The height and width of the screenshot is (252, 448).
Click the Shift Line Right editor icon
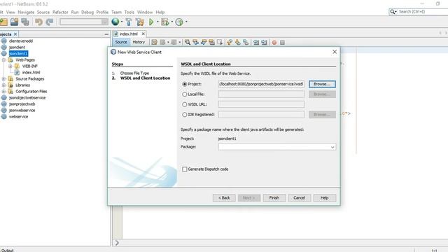coord(265,42)
